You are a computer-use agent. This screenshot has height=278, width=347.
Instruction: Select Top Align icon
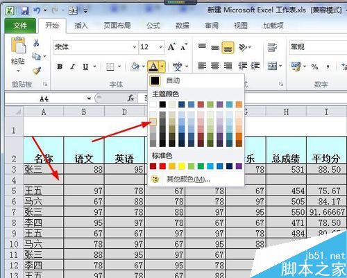tap(202, 47)
